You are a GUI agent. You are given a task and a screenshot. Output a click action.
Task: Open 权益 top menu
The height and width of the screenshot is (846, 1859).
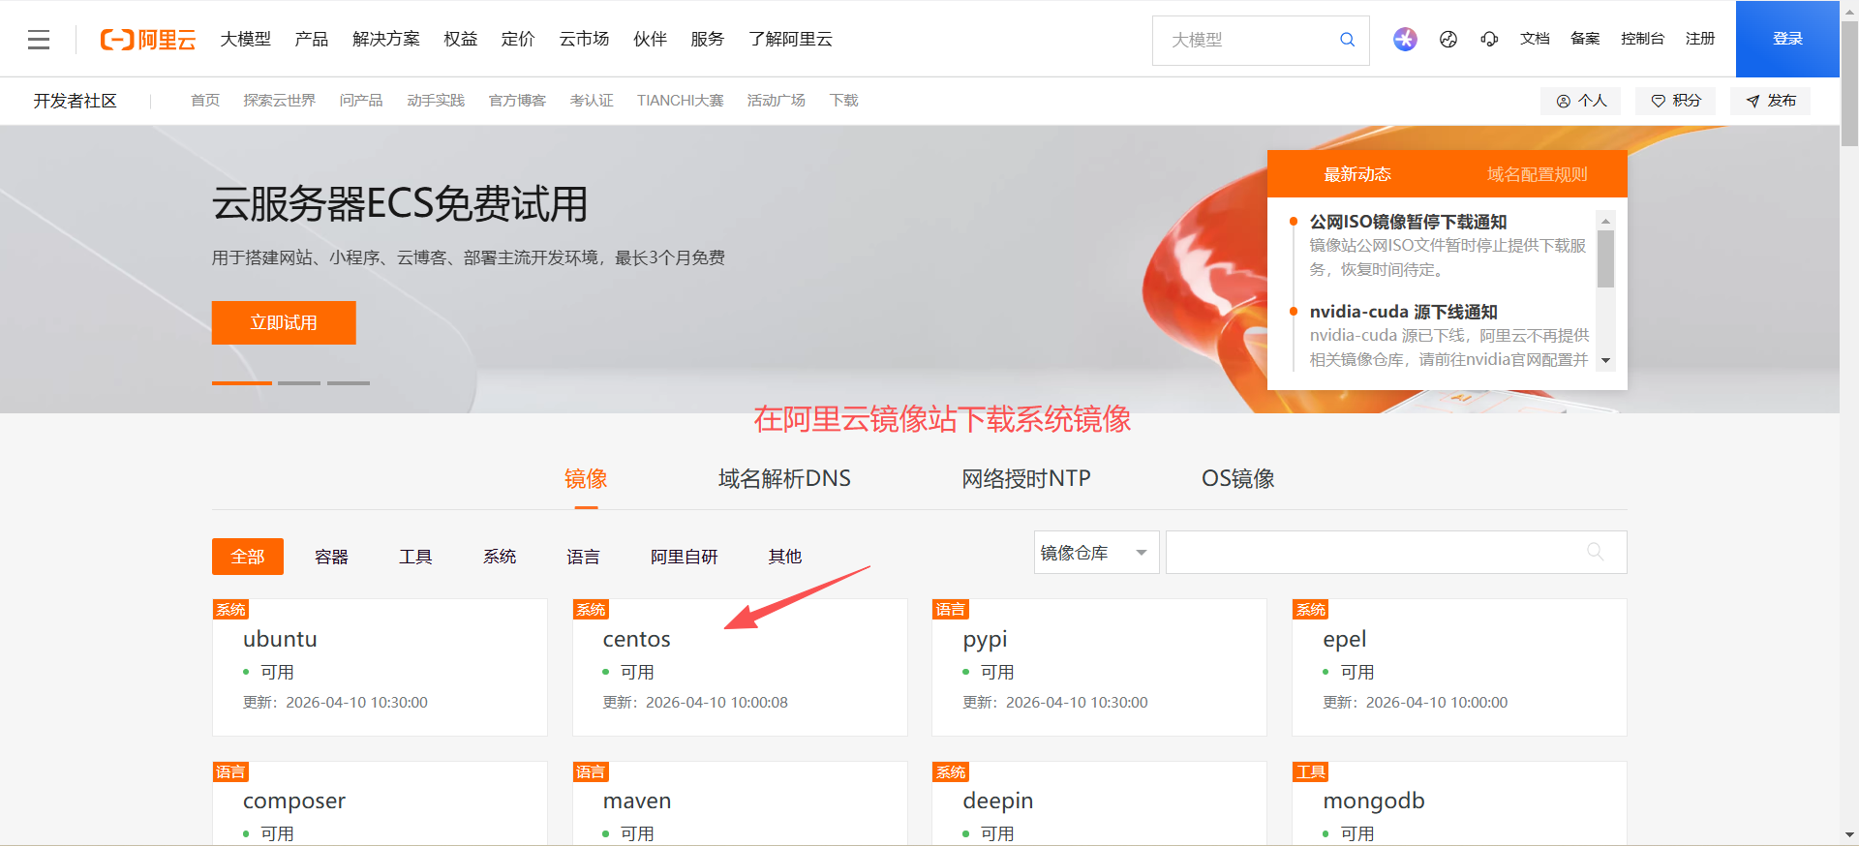pos(461,39)
